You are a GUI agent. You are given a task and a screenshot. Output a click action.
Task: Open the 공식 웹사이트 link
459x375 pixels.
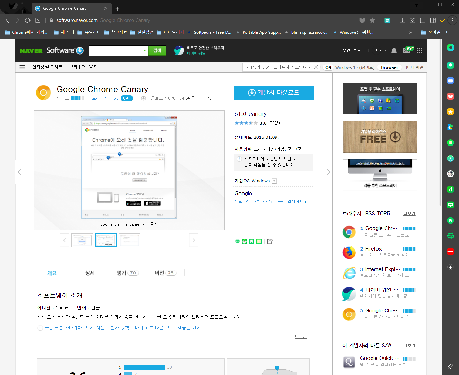[292, 202]
